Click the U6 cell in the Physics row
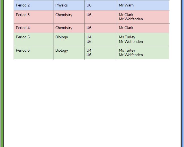The height and width of the screenshot is (147, 184). tap(89, 5)
